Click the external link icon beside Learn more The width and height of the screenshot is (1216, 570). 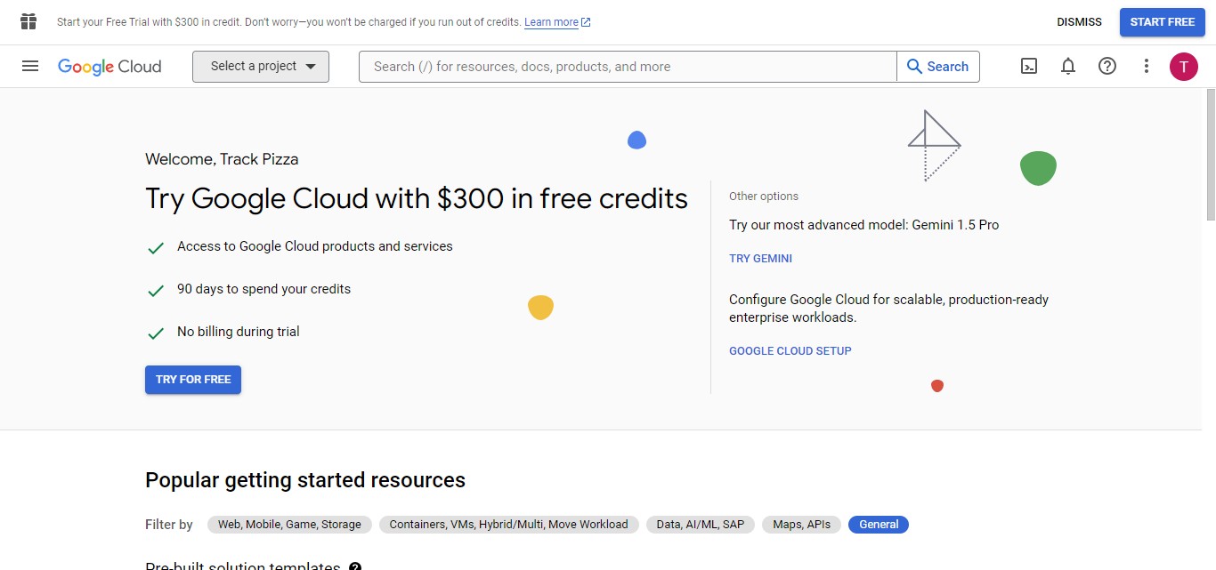click(587, 21)
